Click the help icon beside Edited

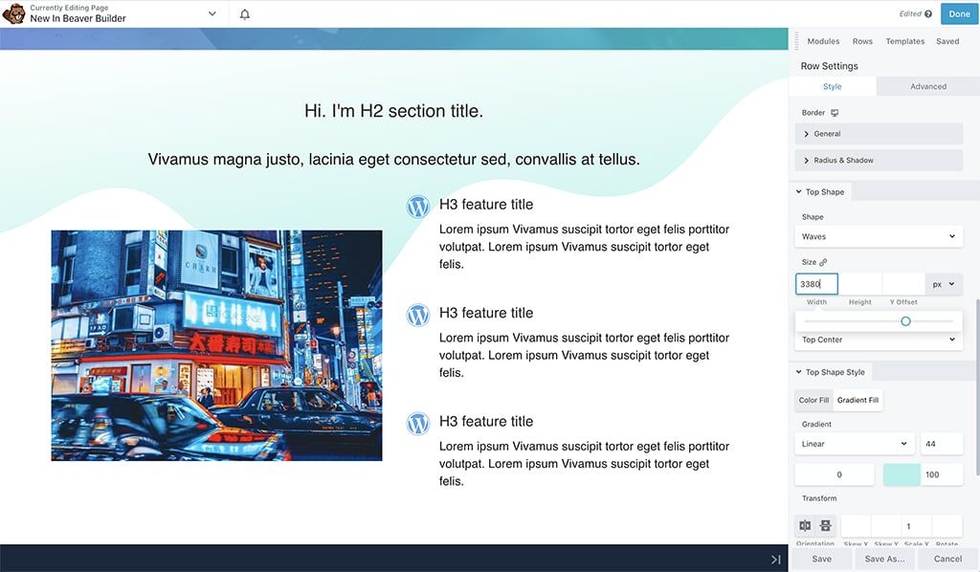point(928,14)
